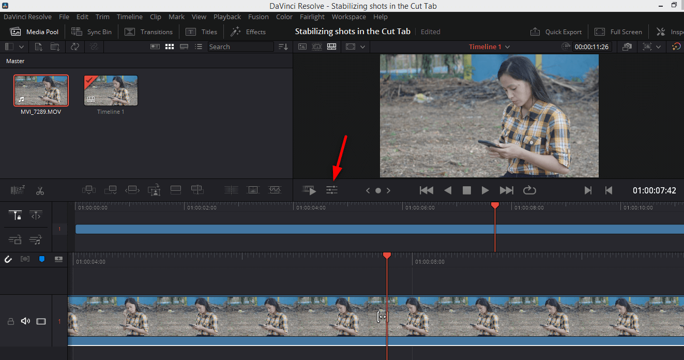Apply a smooth cut transition icon

point(275,190)
